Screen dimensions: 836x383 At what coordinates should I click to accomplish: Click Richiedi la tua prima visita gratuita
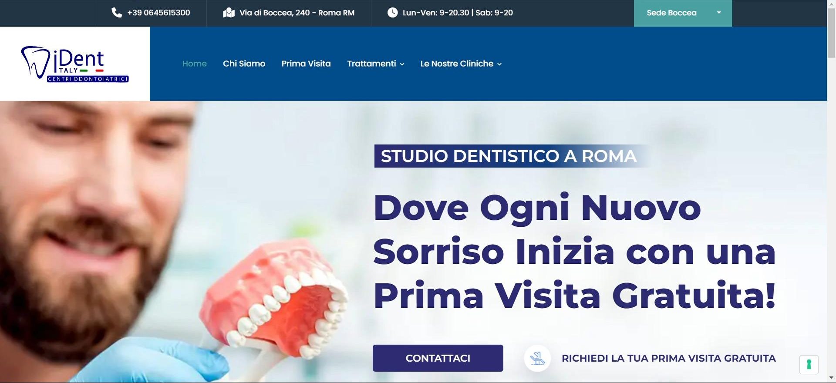coord(668,358)
